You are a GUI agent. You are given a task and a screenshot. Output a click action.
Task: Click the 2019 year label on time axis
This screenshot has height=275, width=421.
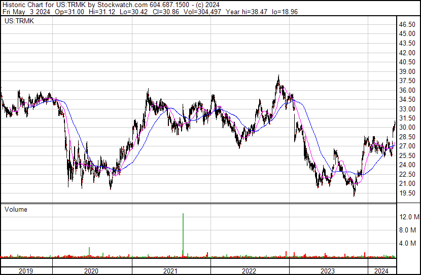pyautogui.click(x=26, y=271)
